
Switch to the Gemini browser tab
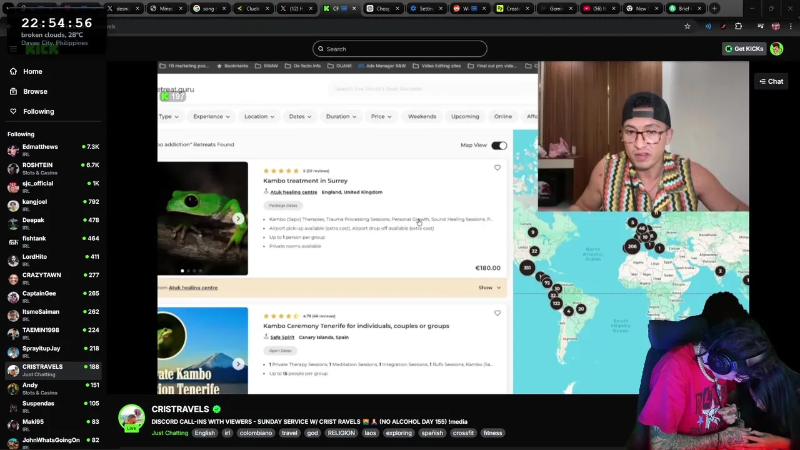coord(556,8)
